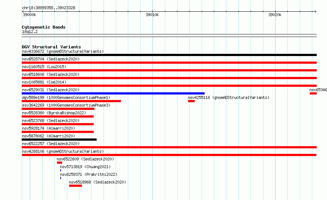
Task: Open variant nsv1065881 Coe2014 label
Action: pyautogui.click(x=44, y=82)
